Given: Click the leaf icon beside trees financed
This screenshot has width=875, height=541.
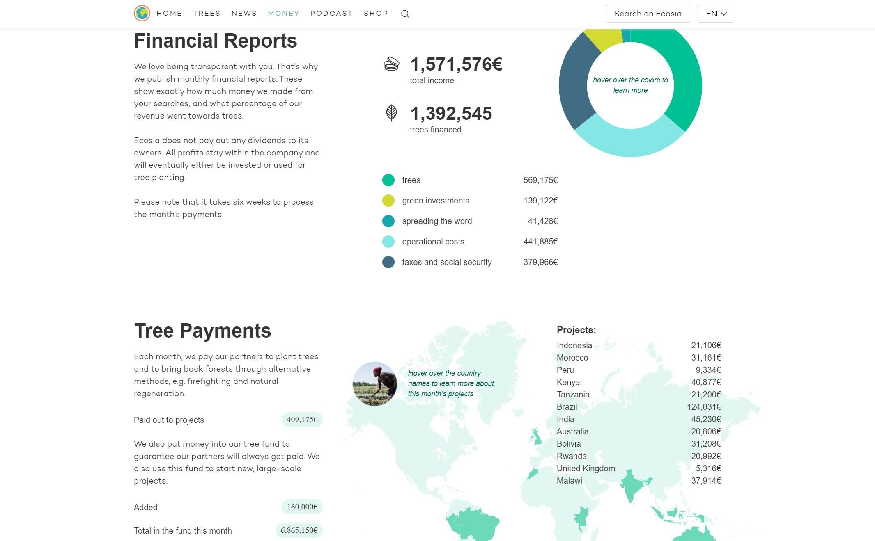Looking at the screenshot, I should (x=391, y=113).
